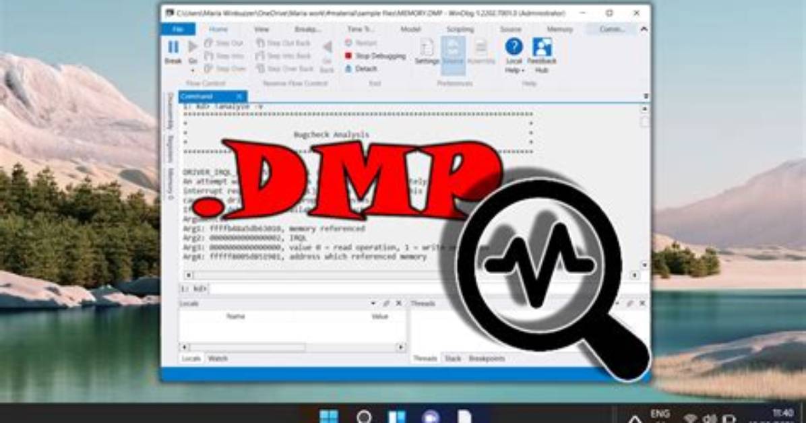806x423 pixels.
Task: Click the Value column header in Locals
Action: point(380,317)
